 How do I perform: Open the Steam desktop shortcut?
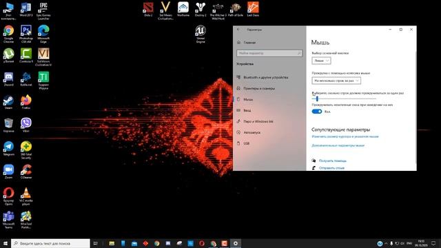(x=8, y=103)
